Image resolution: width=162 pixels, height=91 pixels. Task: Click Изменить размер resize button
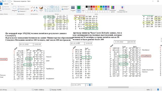tap(23, 9)
